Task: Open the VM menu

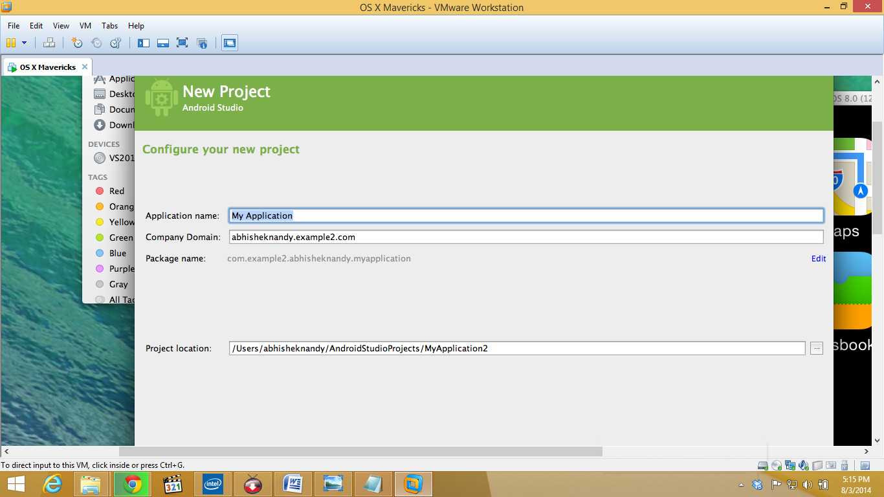Action: [x=85, y=26]
